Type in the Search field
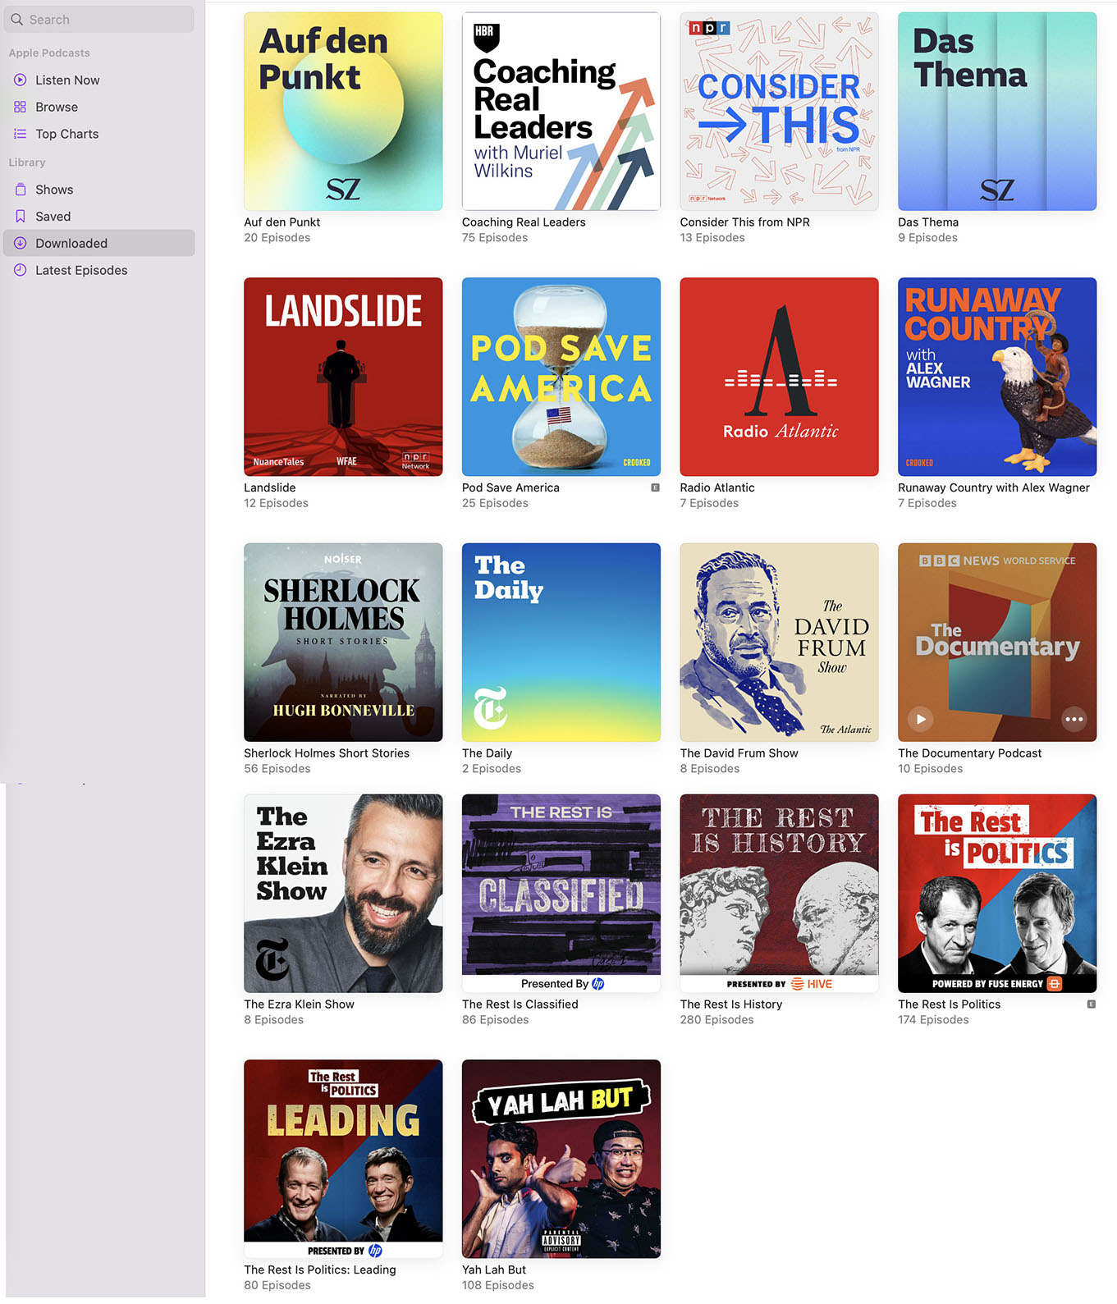Screen dimensions: 1117x1304 coord(107,20)
